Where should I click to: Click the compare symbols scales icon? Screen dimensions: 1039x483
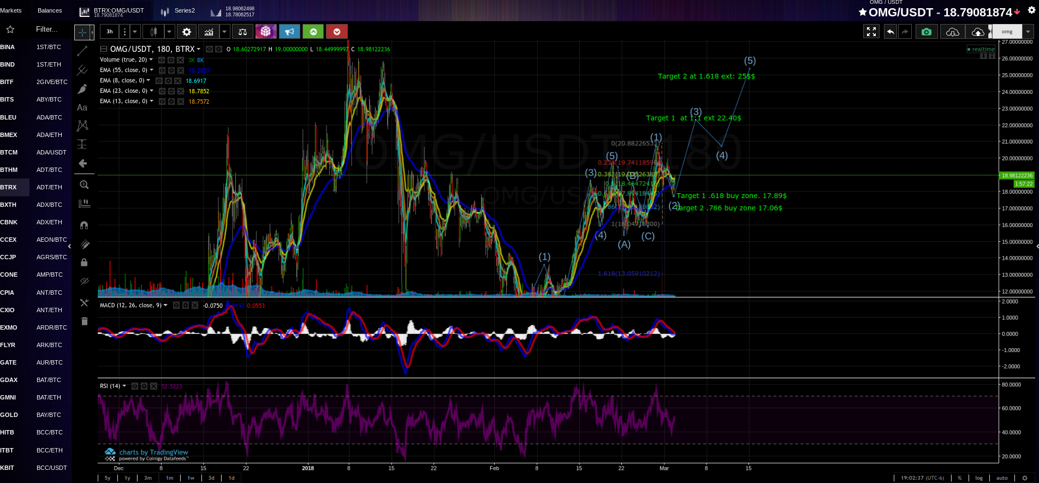[242, 32]
